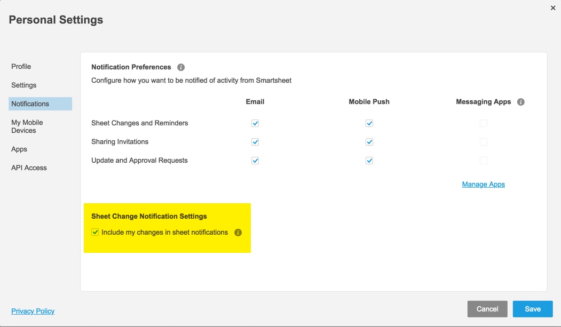Click the info icon next to Messaging Apps

pos(521,101)
